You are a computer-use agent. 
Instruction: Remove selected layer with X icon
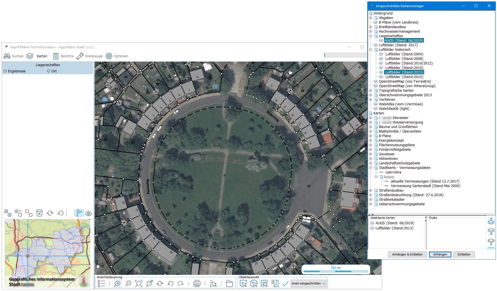491,242
